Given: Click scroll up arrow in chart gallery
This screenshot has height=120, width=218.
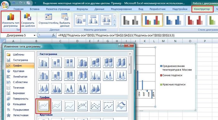Looking at the screenshot, I should (130, 54).
